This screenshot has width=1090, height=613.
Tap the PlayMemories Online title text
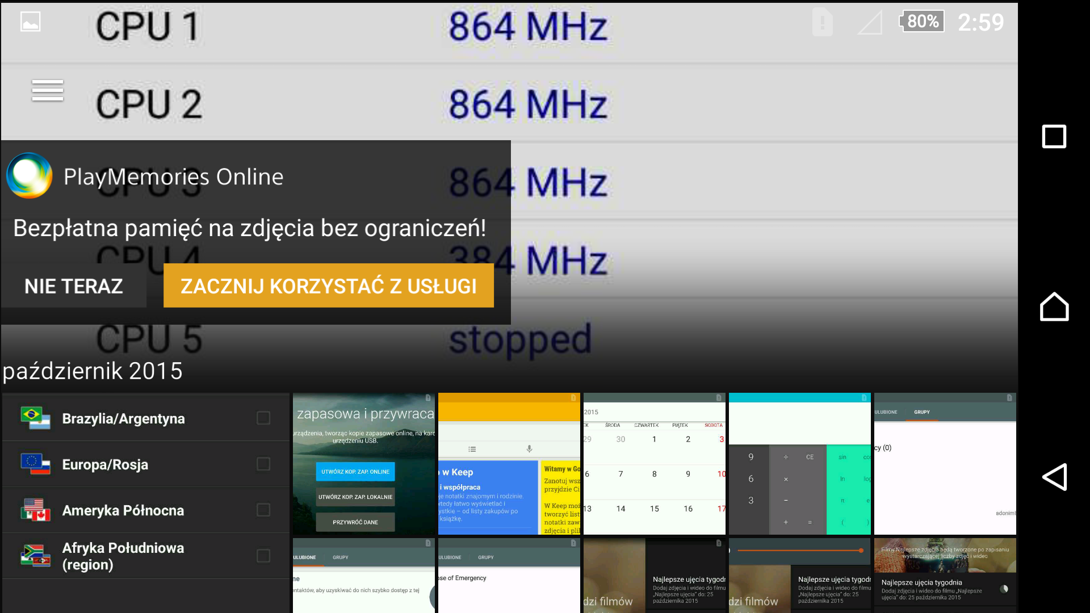point(173,177)
